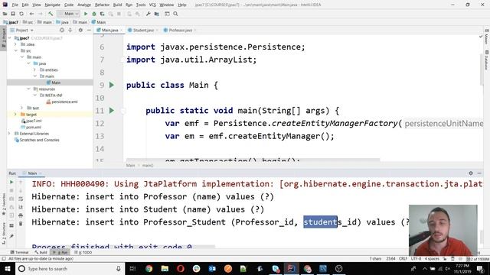
Task: Open Chrome from taskbar
Action: tap(149, 268)
